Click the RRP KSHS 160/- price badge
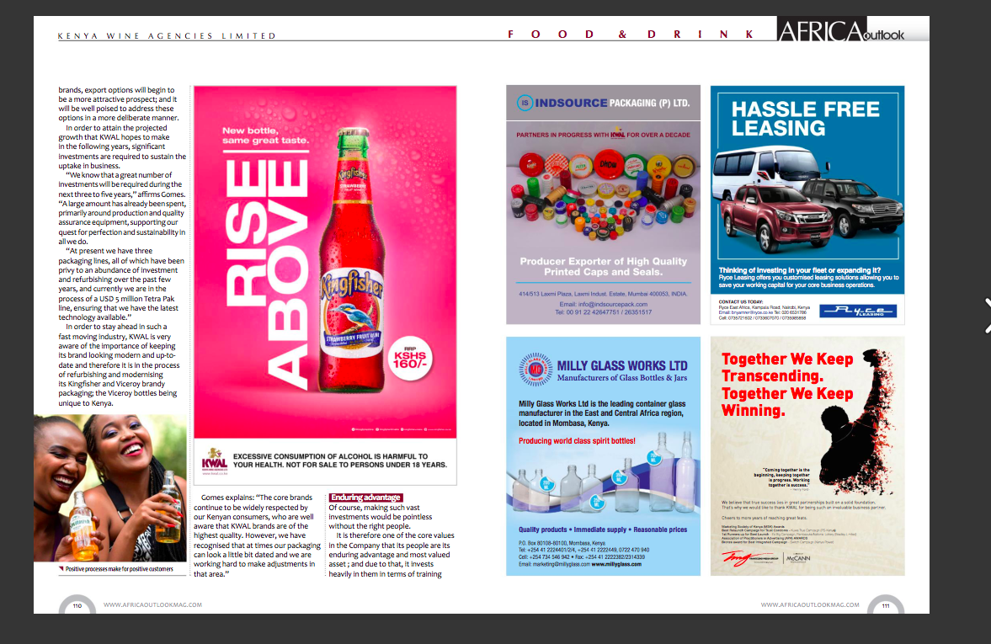The image size is (991, 644). (410, 359)
